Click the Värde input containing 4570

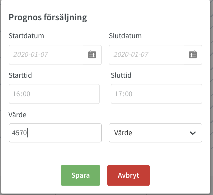point(55,133)
